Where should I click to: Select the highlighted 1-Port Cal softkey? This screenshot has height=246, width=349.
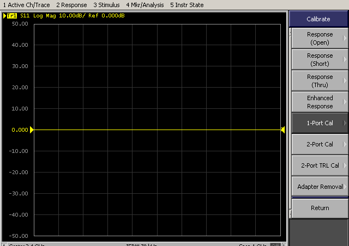[x=320, y=123]
